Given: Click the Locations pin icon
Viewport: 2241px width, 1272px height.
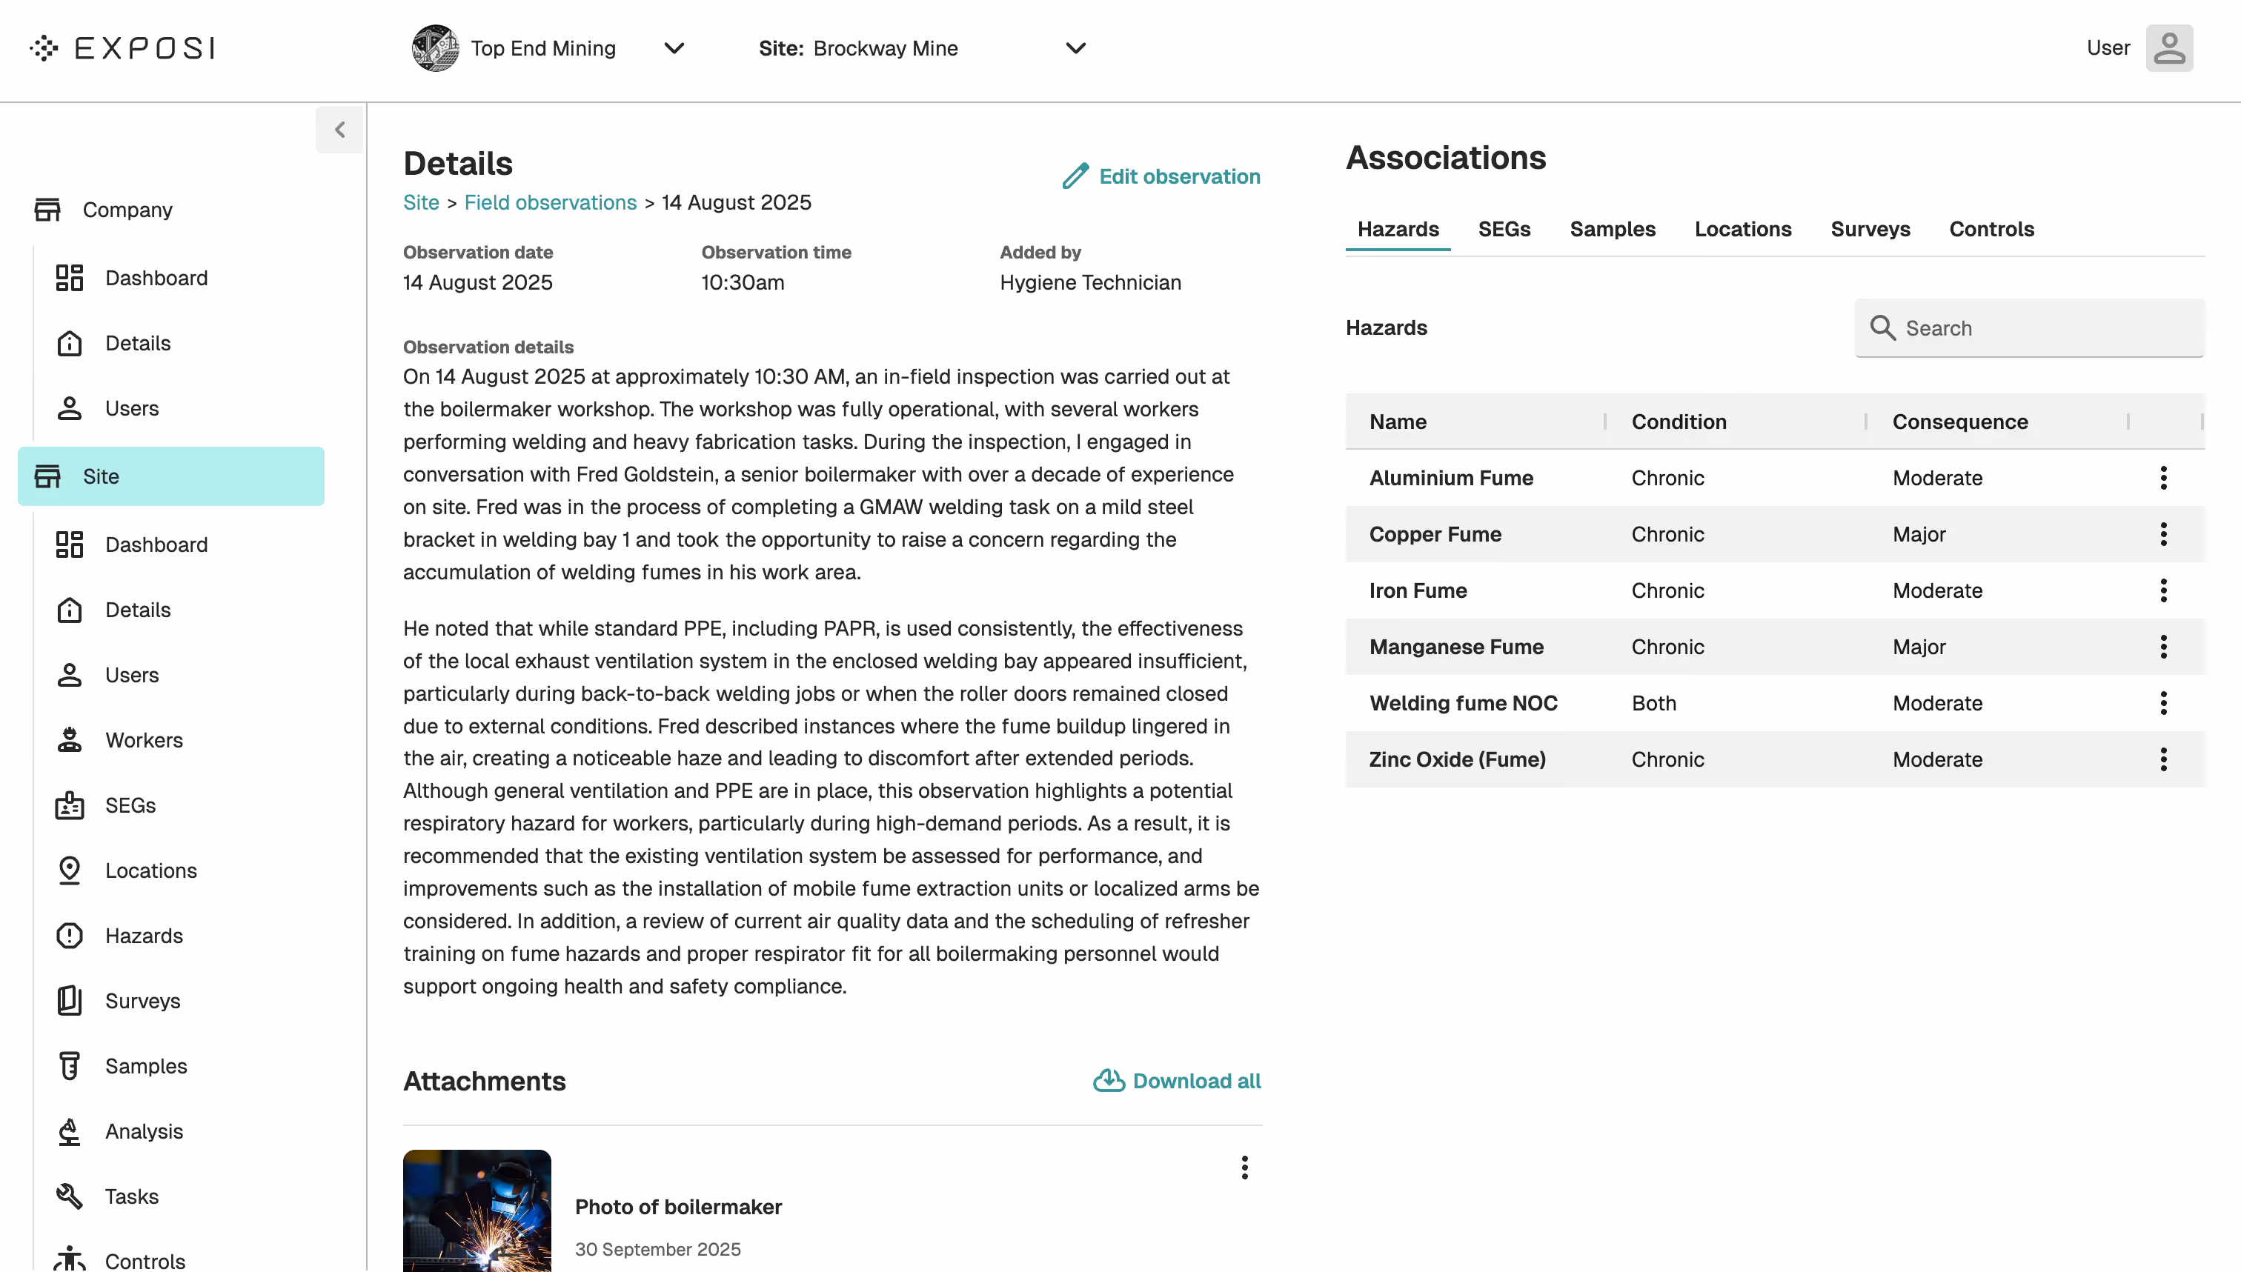Looking at the screenshot, I should click(69, 870).
